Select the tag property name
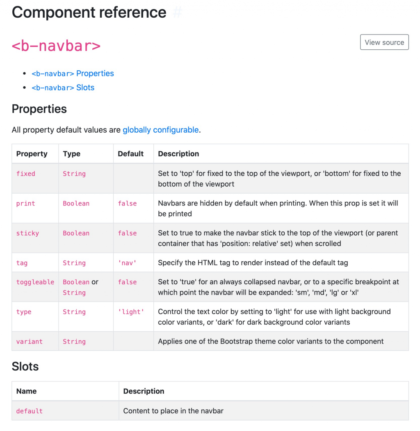This screenshot has height=431, width=420. pyautogui.click(x=22, y=263)
